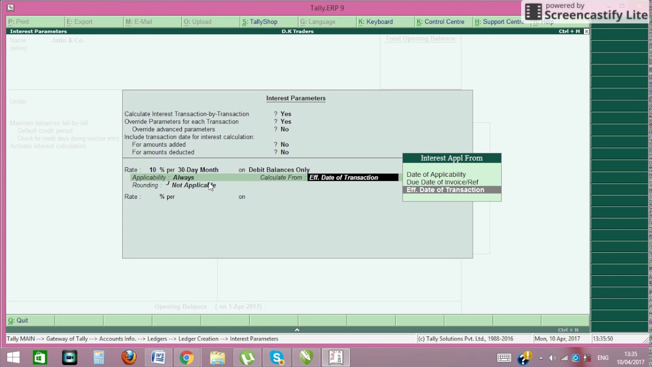Viewport: 652px width, 367px height.
Task: Click the network signal tray icon
Action: 564,358
